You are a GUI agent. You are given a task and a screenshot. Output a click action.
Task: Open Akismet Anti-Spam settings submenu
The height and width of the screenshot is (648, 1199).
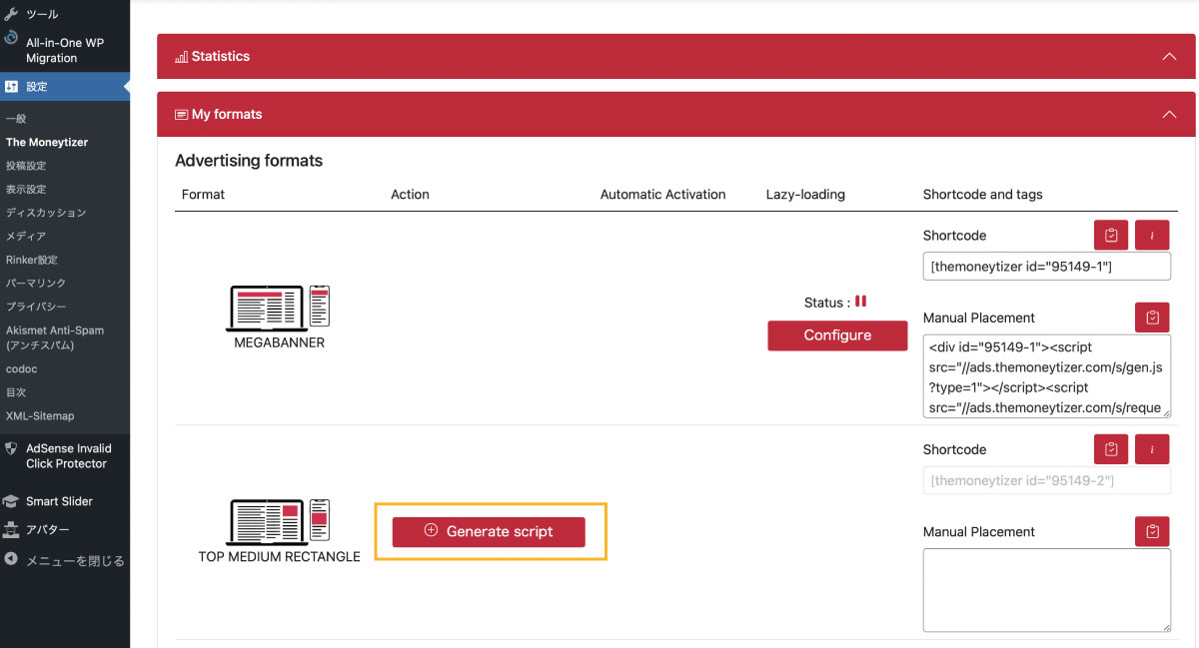55,337
